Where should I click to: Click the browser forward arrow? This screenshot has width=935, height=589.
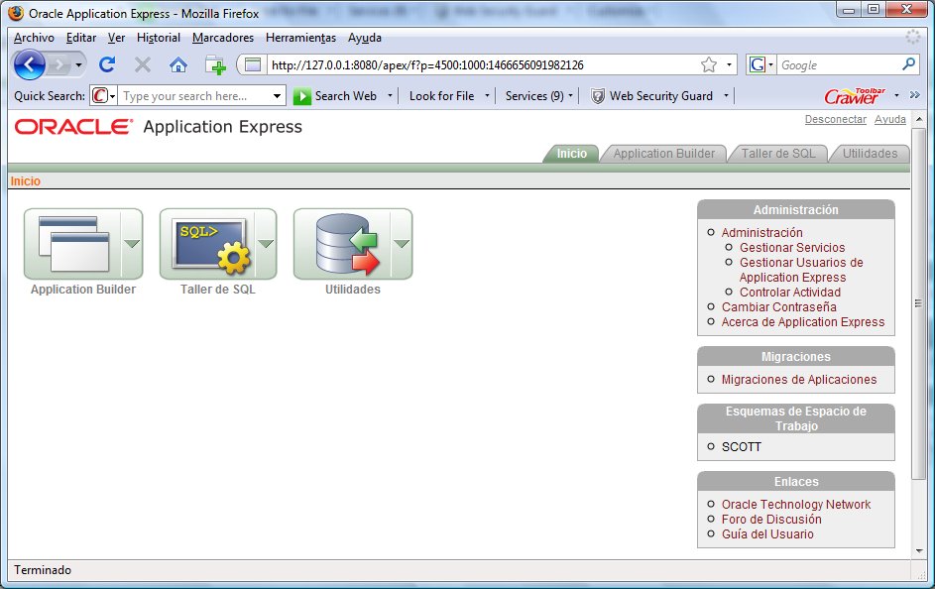[59, 64]
